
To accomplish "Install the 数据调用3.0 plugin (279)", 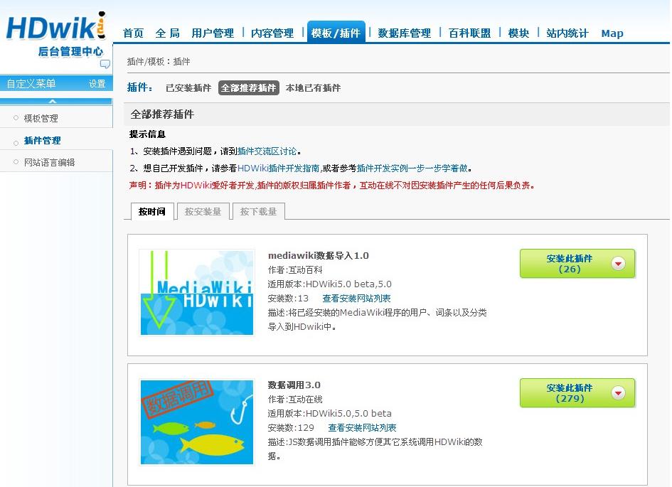I will click(x=577, y=392).
